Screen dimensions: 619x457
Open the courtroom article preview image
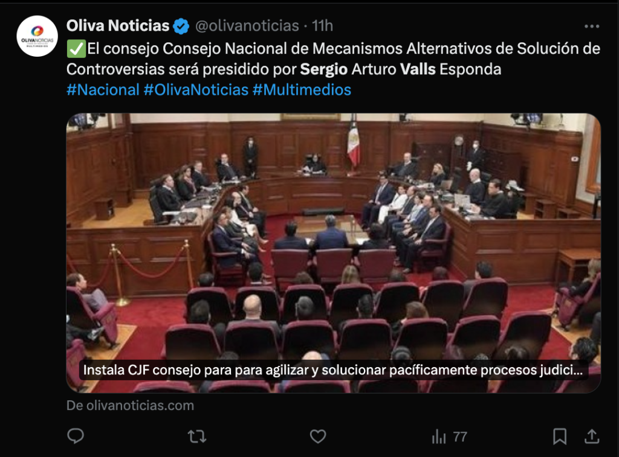coord(334,253)
